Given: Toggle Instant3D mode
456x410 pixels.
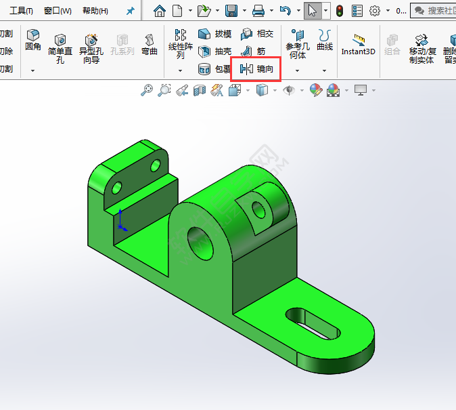Looking at the screenshot, I should coord(359,45).
